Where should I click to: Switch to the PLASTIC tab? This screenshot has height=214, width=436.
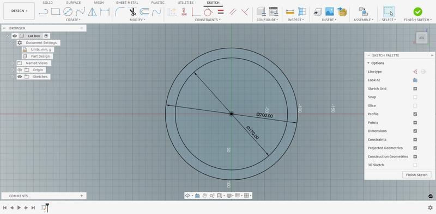click(x=158, y=3)
